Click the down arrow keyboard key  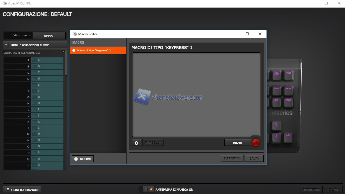pyautogui.click(x=276, y=136)
